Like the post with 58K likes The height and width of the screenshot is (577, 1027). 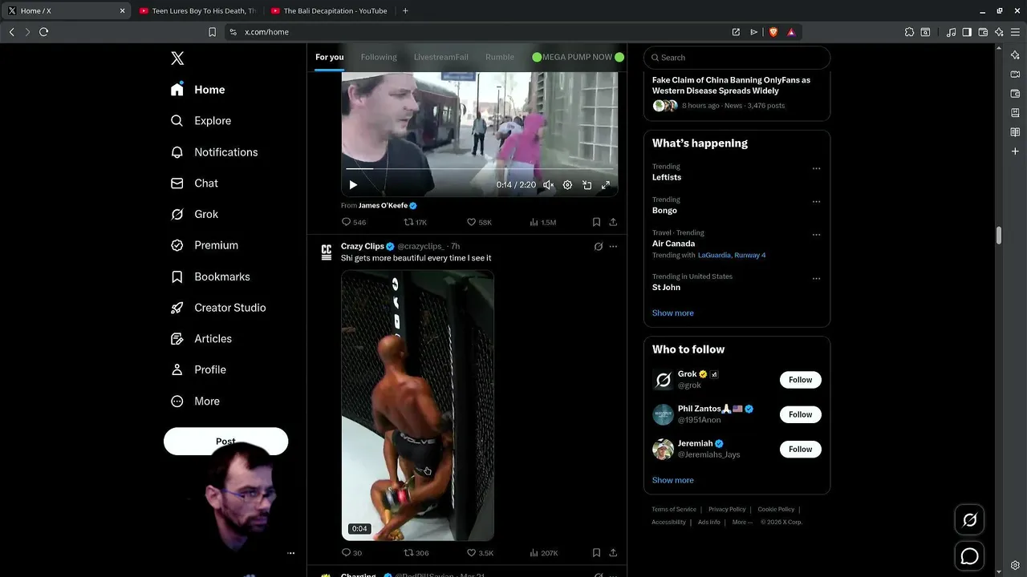click(x=479, y=222)
